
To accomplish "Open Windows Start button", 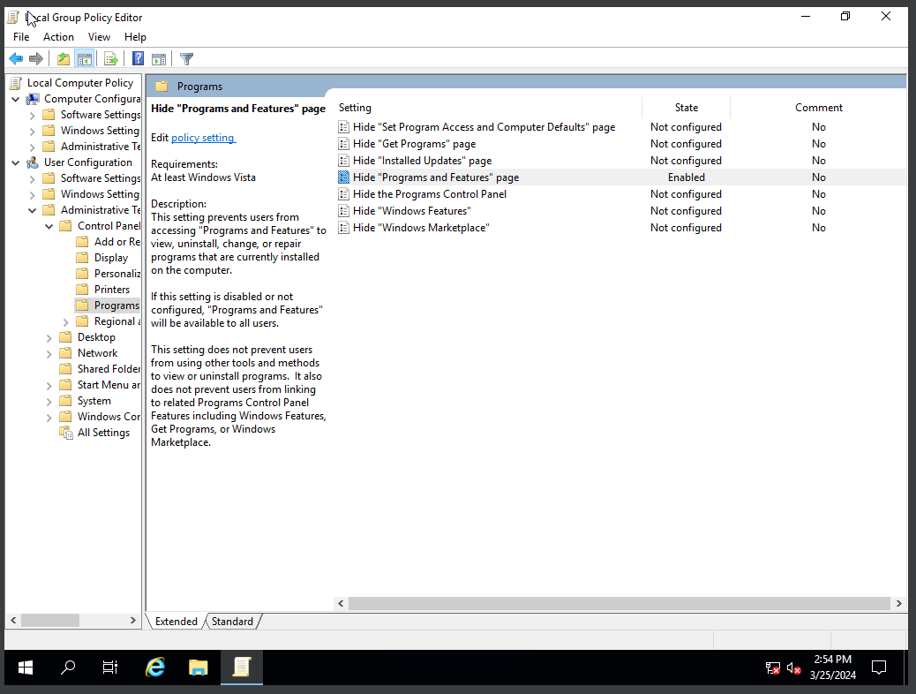I will (x=25, y=668).
